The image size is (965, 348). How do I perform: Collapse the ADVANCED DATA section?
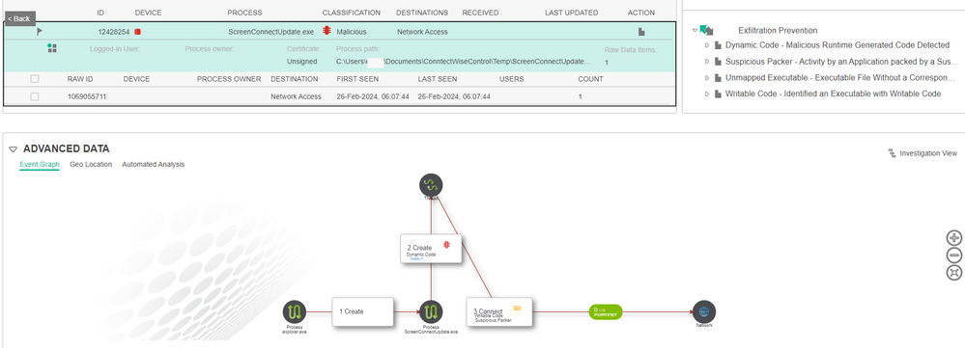click(x=13, y=149)
